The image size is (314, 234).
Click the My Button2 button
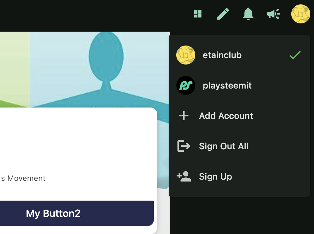[x=77, y=213]
